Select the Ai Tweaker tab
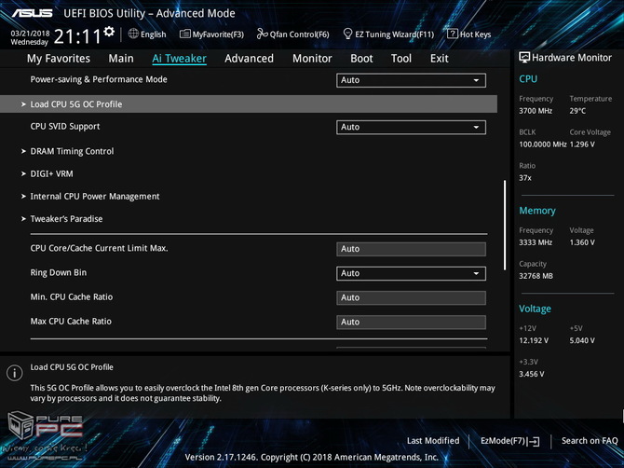Image resolution: width=624 pixels, height=468 pixels. (x=179, y=59)
